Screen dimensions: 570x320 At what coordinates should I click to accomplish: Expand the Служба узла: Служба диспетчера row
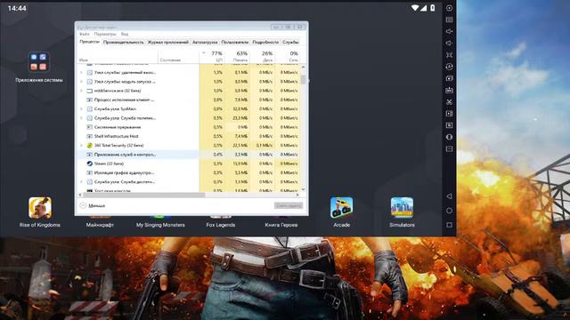[81, 181]
